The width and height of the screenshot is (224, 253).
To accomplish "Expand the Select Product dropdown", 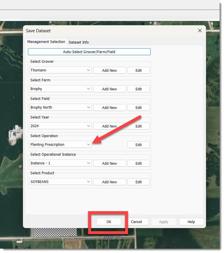I will (x=88, y=182).
